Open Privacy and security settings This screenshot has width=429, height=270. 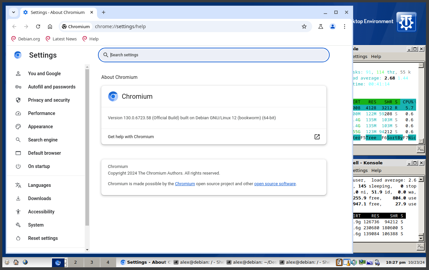[49, 100]
